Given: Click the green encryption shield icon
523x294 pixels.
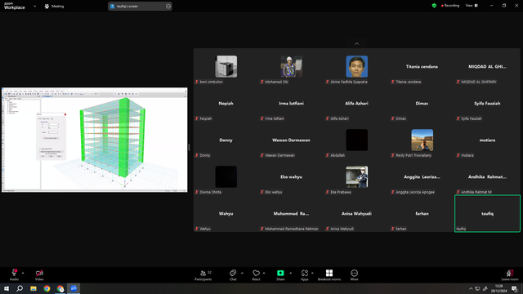Looking at the screenshot, I should (434, 6).
